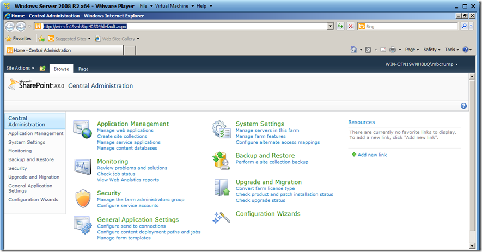482x252 pixels.
Task: Click the Bing search magnifier icon
Action: coord(464,27)
